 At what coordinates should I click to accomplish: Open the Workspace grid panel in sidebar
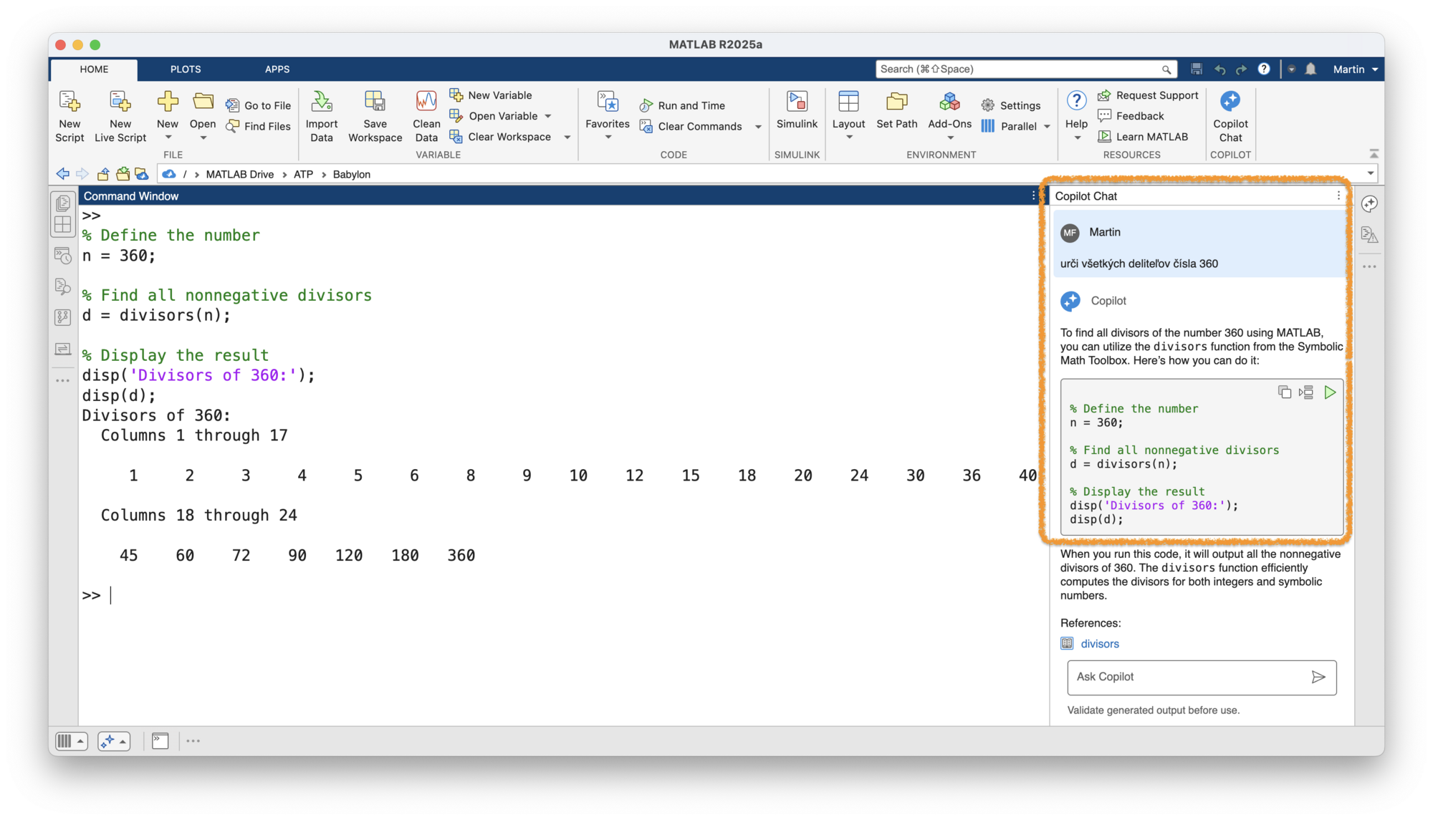coord(63,225)
